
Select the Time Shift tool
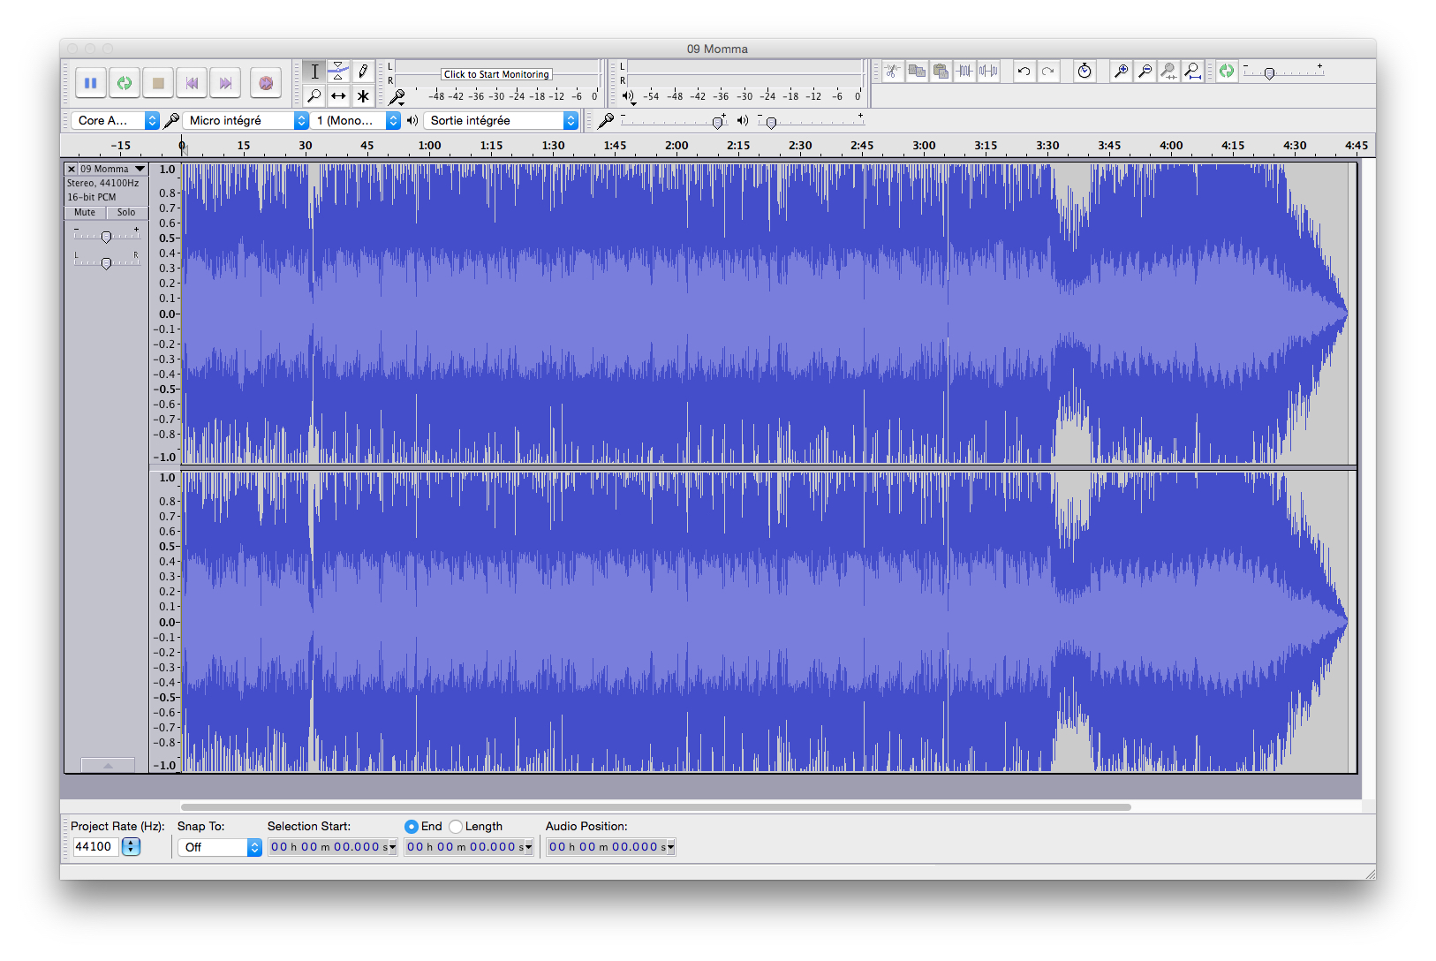pyautogui.click(x=338, y=95)
